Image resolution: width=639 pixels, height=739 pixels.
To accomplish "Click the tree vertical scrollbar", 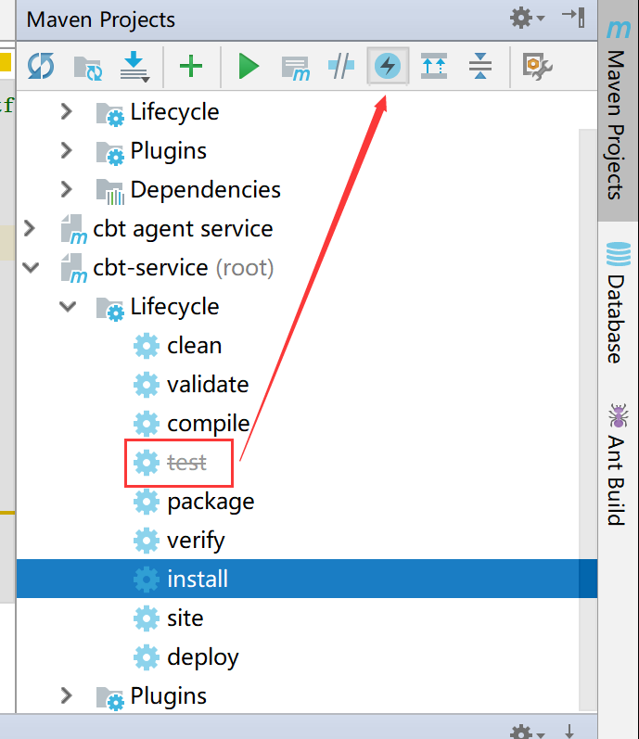I will pyautogui.click(x=588, y=419).
